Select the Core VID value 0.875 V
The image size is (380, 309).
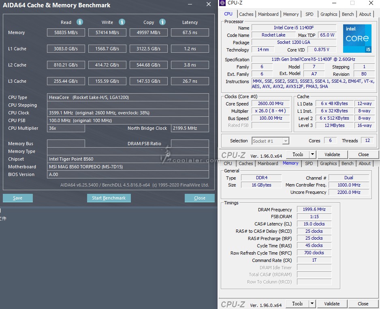322,49
